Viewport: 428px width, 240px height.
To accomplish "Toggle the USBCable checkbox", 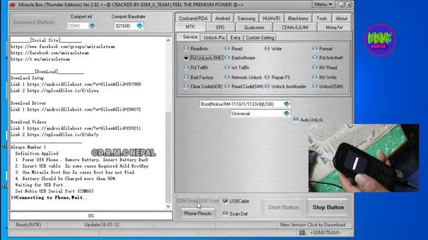I will pyautogui.click(x=225, y=201).
